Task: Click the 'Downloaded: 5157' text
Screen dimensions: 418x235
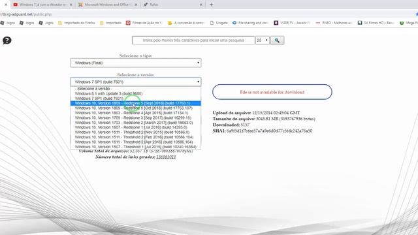Action: tap(231, 125)
